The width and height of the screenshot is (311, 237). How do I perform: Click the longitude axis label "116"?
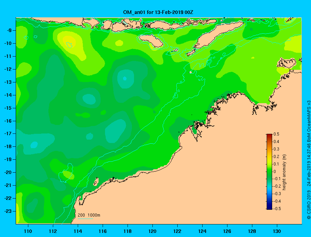click(x=103, y=231)
